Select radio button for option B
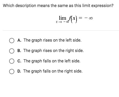 [12, 51]
